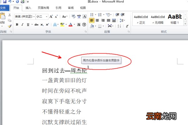Save the document with the floppy icon

click(x=5, y=2)
